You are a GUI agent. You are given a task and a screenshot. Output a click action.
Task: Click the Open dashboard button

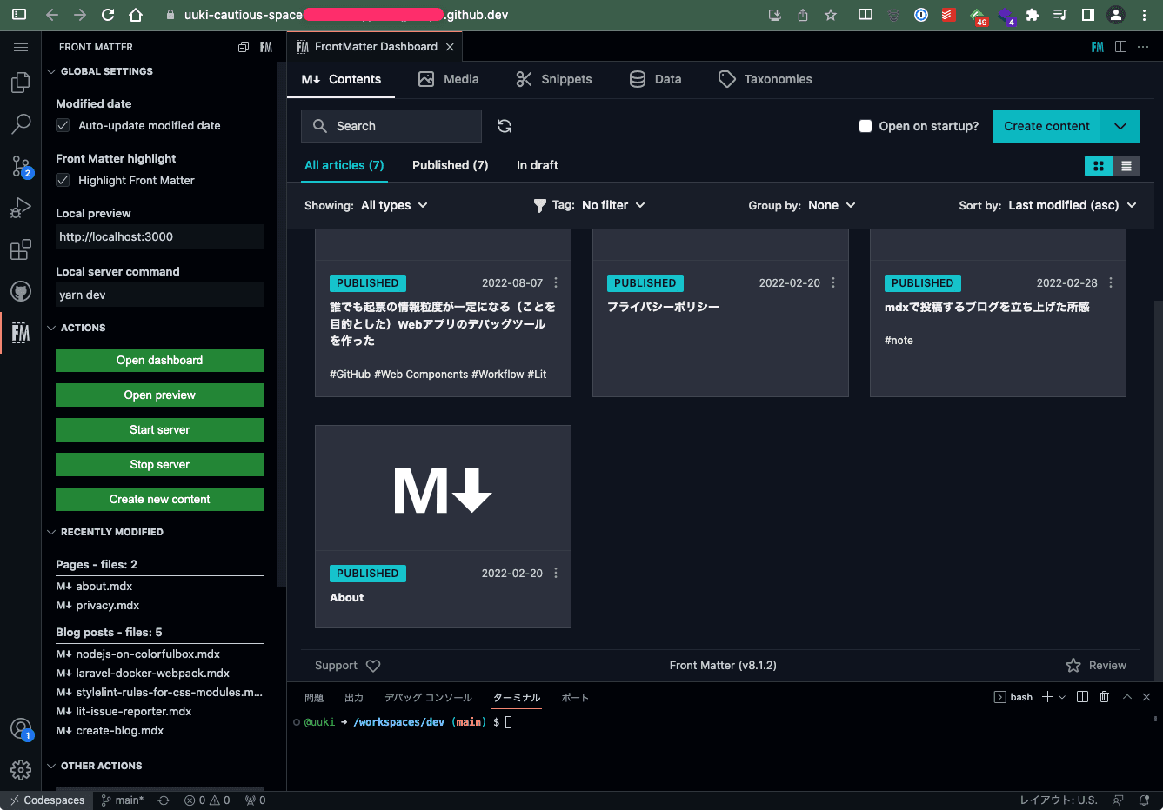tap(159, 360)
